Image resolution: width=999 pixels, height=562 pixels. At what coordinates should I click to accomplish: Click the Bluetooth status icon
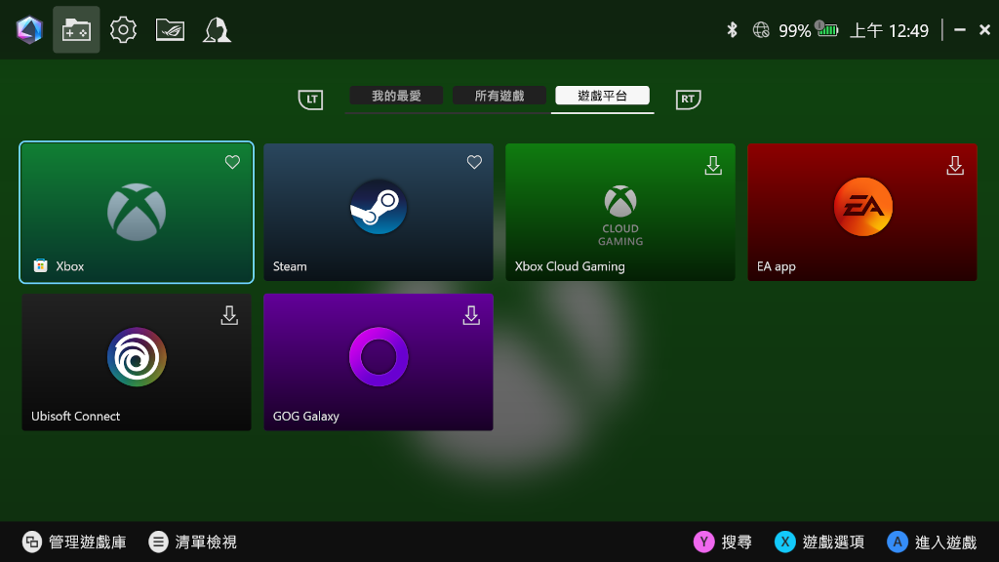pos(732,30)
